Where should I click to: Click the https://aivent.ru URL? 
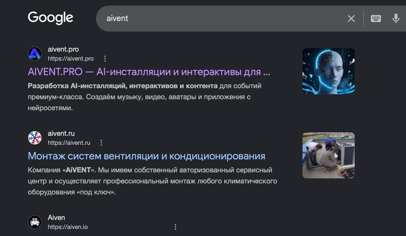[x=69, y=143]
